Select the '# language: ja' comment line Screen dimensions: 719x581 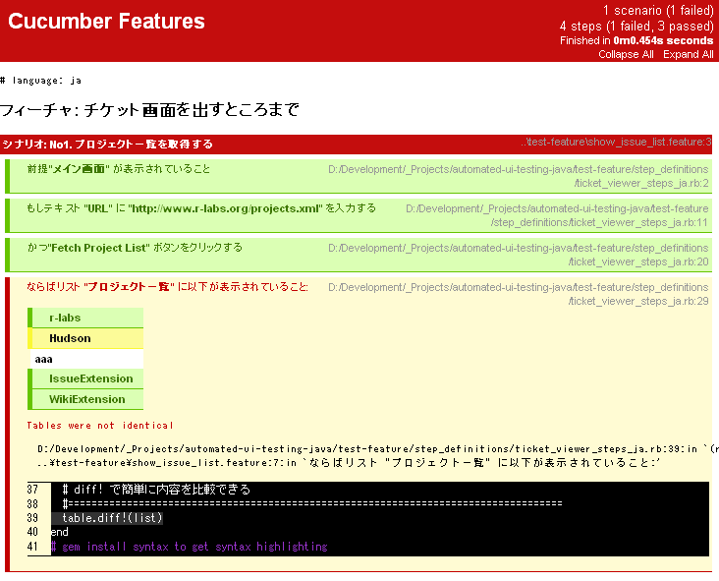click(41, 81)
